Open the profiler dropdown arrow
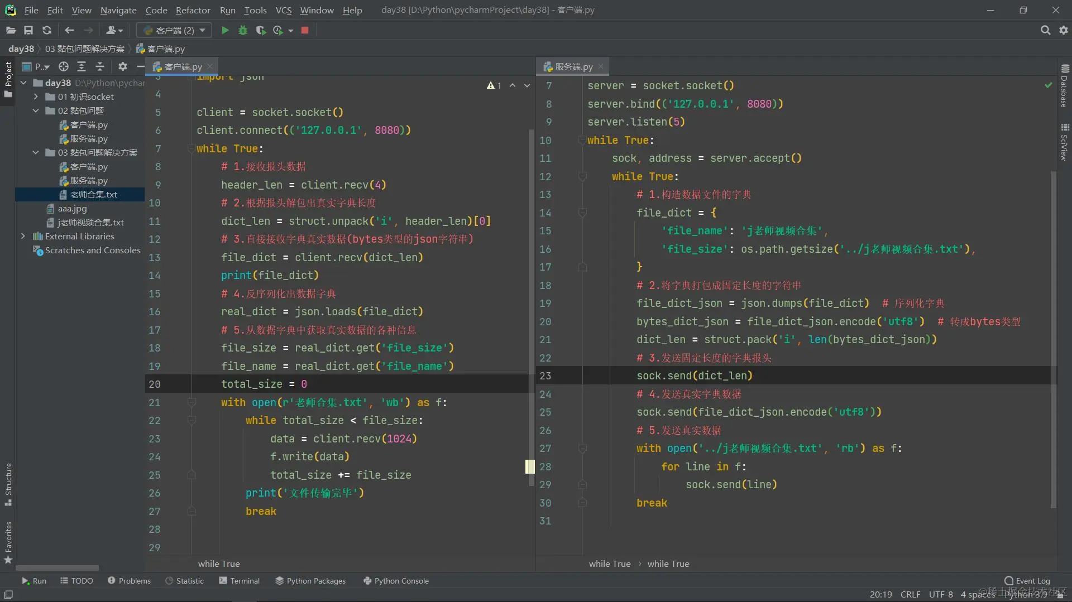Viewport: 1072px width, 602px height. pos(291,30)
